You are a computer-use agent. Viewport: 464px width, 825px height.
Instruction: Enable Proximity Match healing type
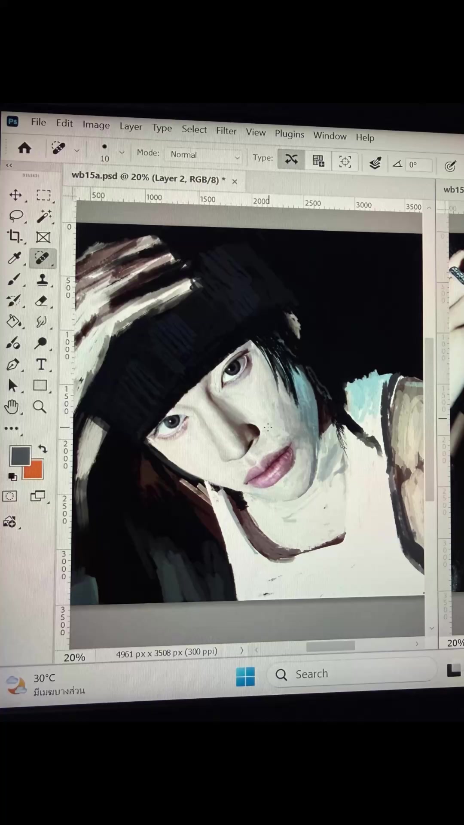(345, 162)
